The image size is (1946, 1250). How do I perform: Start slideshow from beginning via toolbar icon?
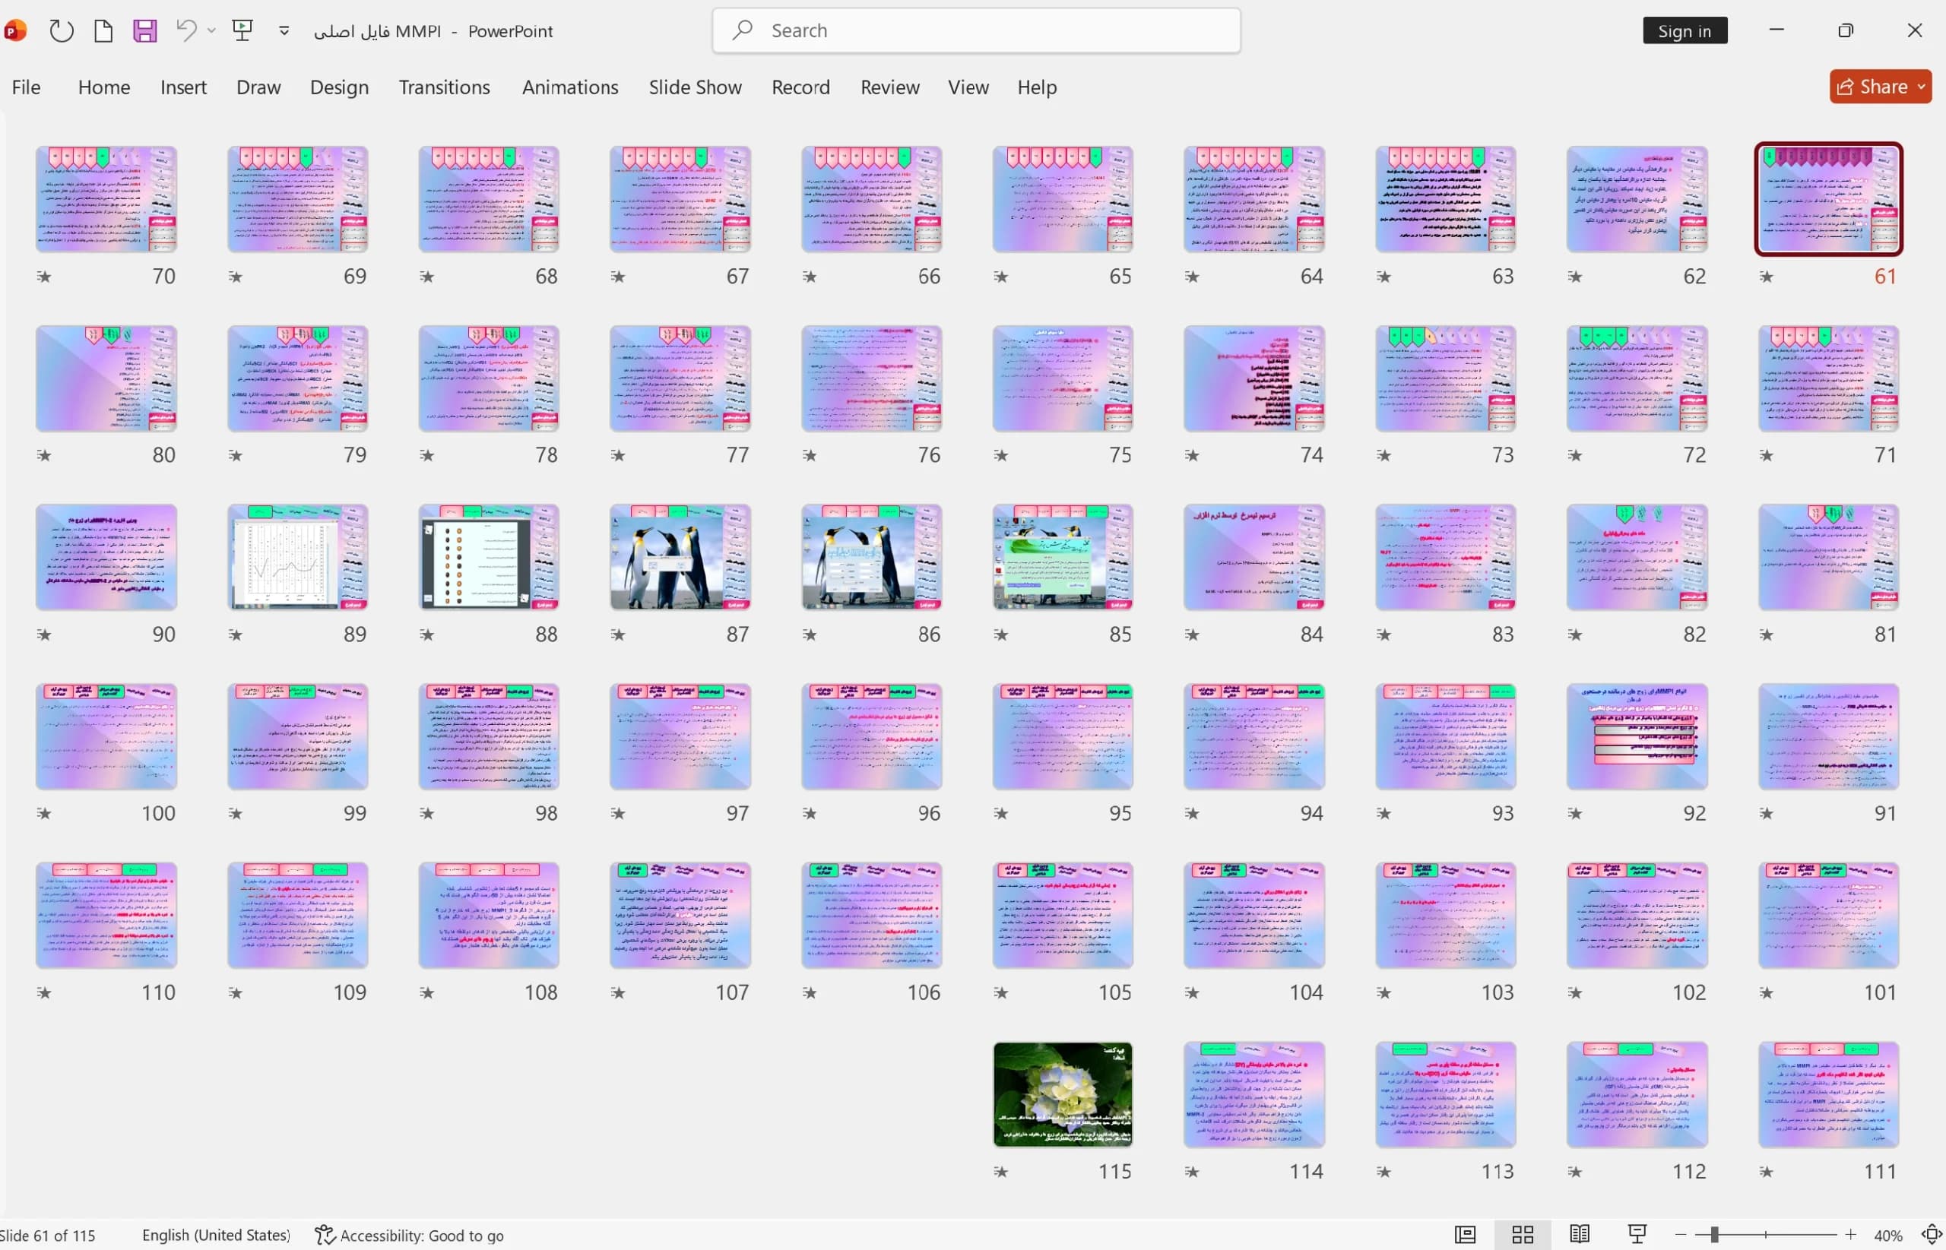click(242, 31)
